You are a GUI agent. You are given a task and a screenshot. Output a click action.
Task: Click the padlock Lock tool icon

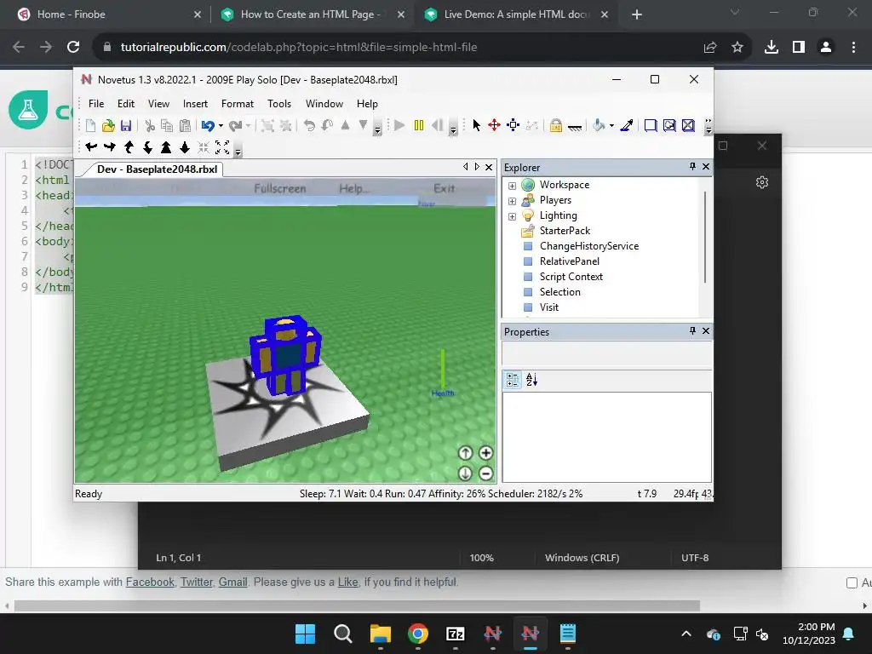pos(555,126)
